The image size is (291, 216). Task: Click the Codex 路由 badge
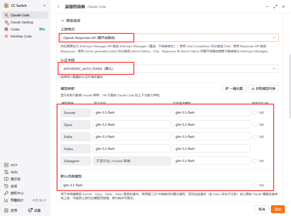coord(42,29)
